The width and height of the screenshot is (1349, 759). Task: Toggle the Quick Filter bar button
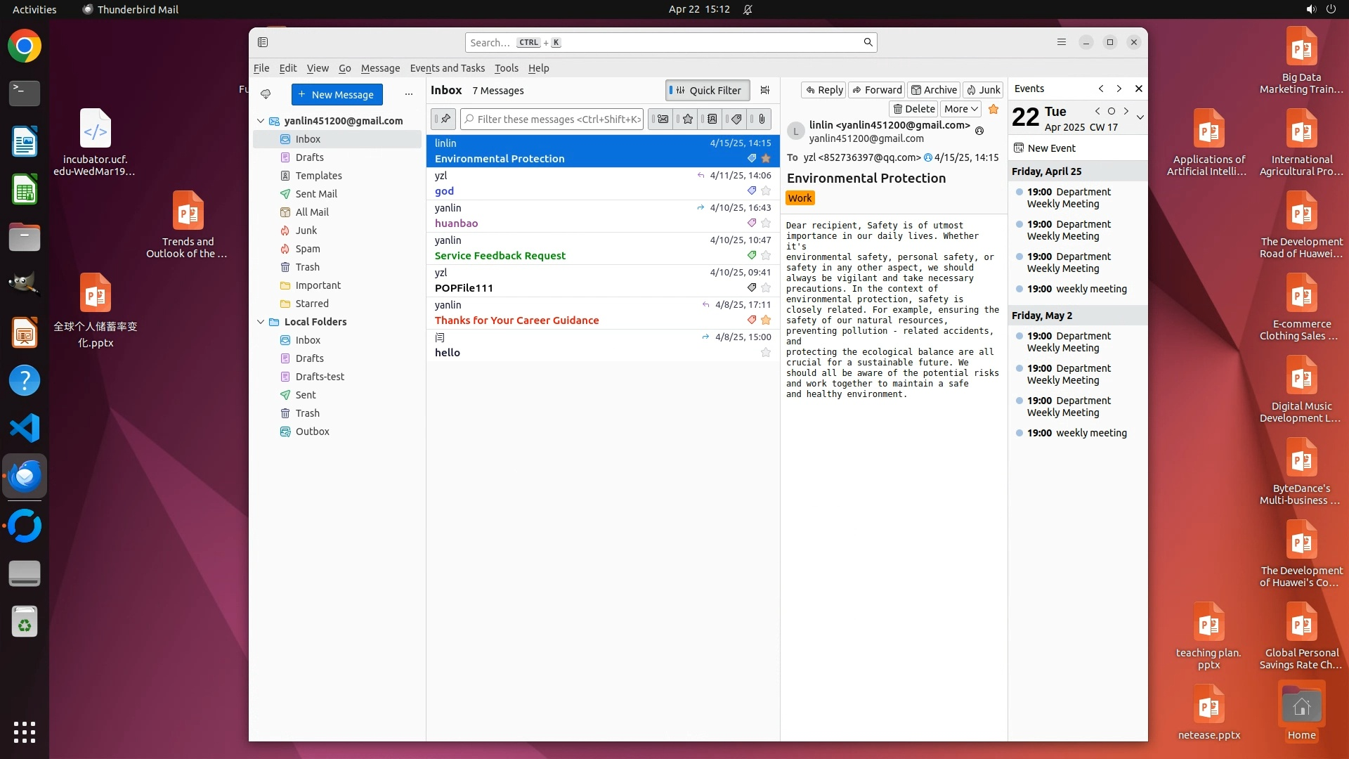707,90
